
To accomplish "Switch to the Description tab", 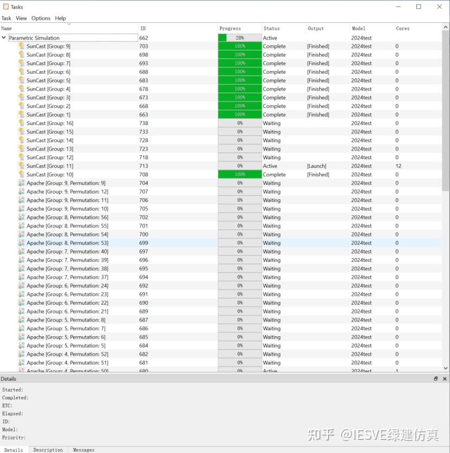I will click(48, 450).
